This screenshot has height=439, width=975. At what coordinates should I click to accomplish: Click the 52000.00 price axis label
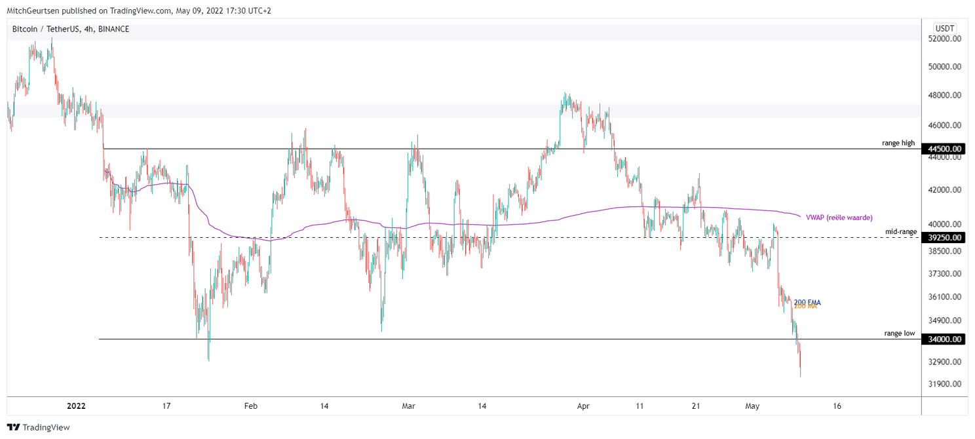(x=945, y=39)
